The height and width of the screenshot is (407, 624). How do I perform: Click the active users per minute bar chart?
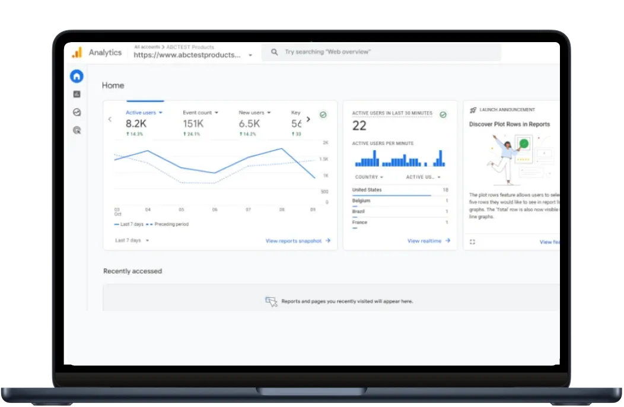coord(400,158)
